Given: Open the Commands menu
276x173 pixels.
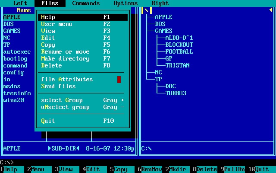Looking at the screenshot, I should 86,3.
